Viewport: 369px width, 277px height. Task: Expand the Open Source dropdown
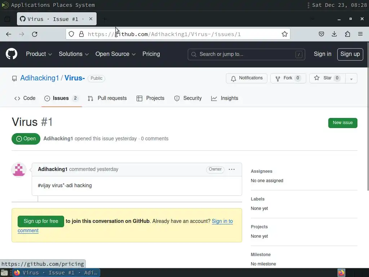tap(115, 54)
